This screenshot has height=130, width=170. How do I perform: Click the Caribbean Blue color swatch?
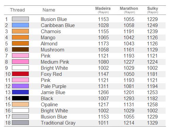(x=20, y=25)
